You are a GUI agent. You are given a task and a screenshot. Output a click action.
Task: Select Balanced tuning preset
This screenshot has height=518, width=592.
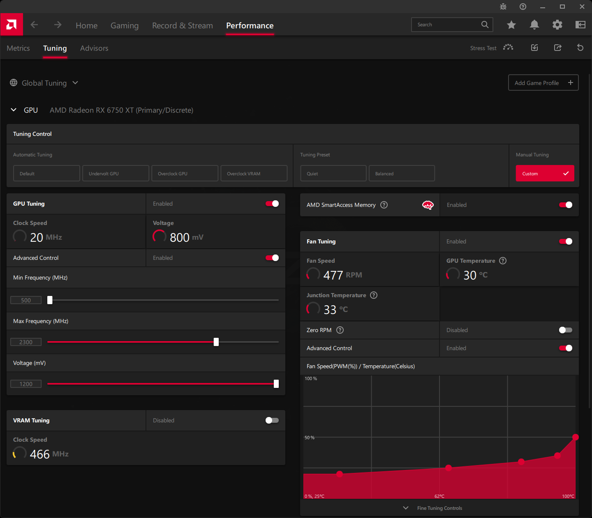[402, 173]
